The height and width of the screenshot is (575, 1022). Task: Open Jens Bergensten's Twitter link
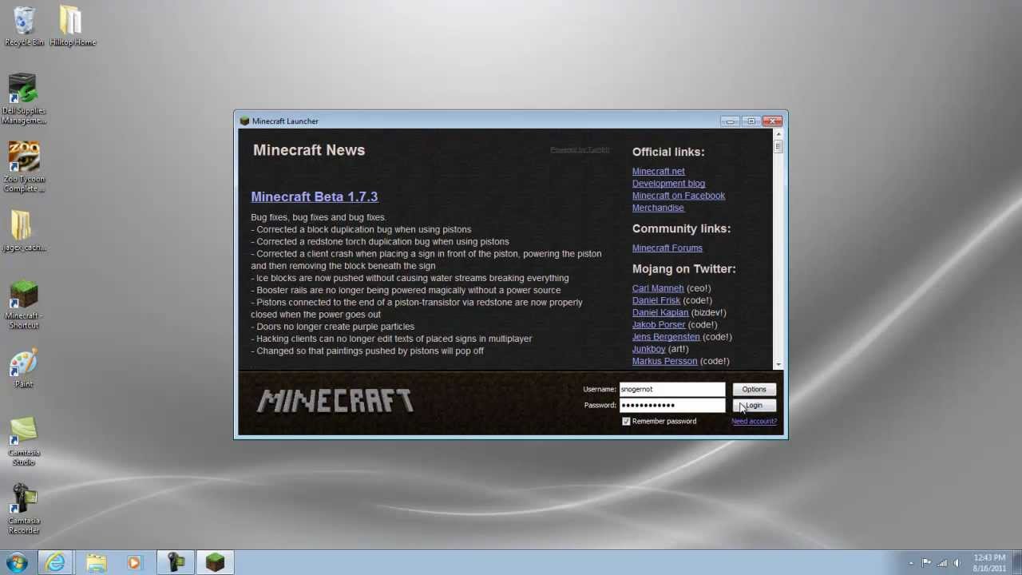click(x=666, y=336)
